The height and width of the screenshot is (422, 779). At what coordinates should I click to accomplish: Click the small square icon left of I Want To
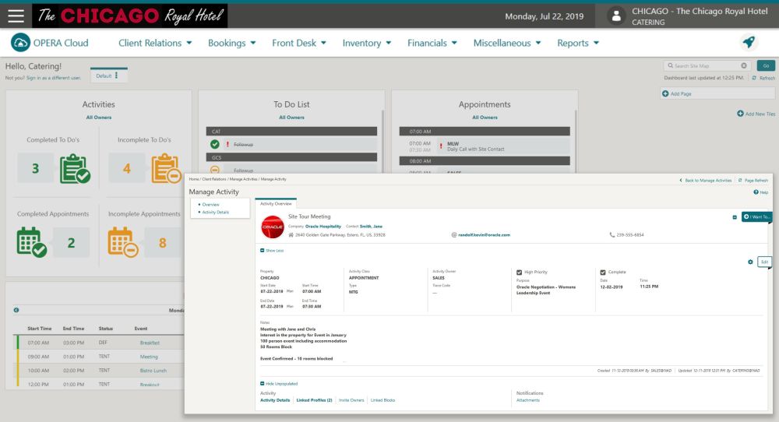(x=735, y=217)
